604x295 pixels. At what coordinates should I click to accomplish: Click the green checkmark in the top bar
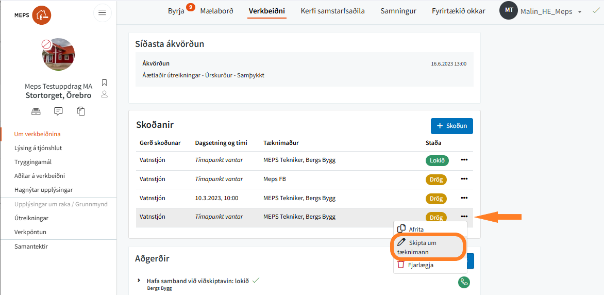point(596,11)
